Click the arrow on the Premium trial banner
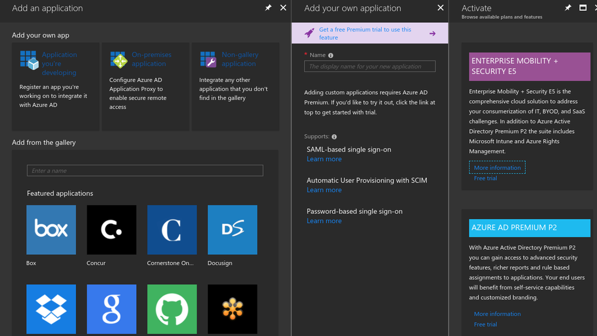 point(433,33)
